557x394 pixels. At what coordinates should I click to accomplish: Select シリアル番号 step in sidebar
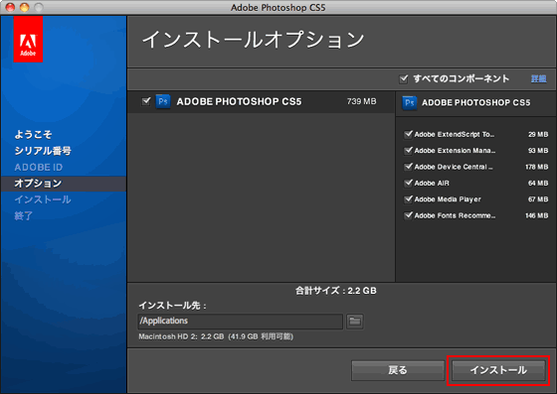coord(43,151)
